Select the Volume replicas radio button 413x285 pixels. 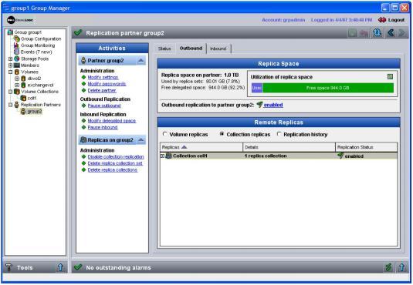click(x=165, y=134)
